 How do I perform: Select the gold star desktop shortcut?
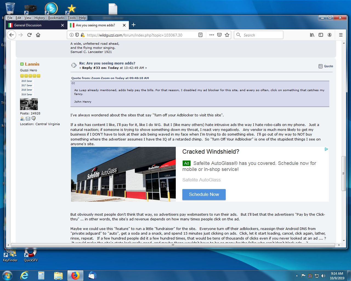pos(71,9)
